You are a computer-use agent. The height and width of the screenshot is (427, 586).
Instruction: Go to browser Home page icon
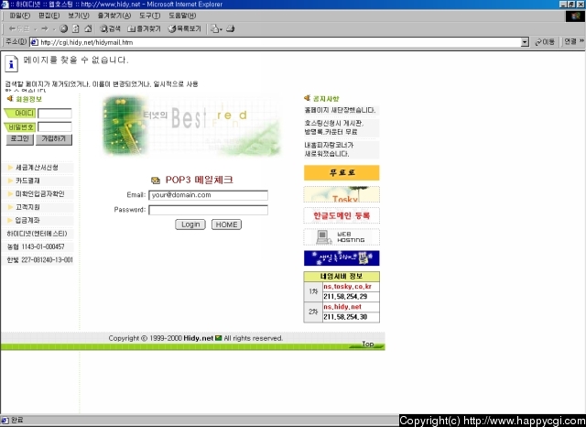coord(88,28)
